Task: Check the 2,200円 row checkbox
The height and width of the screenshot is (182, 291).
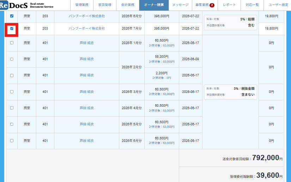Action: pyautogui.click(x=12, y=75)
